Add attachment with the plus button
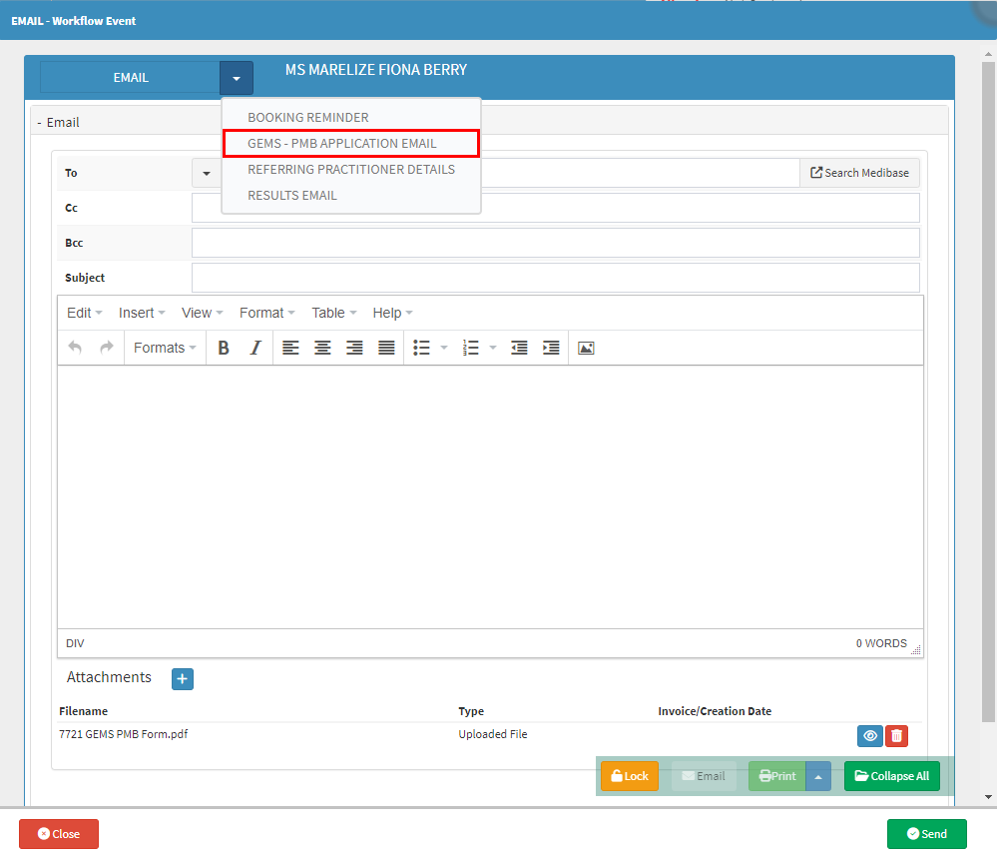The height and width of the screenshot is (859, 997). (x=183, y=679)
